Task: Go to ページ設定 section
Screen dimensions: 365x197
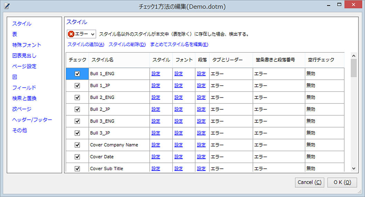Action: tap(24, 66)
